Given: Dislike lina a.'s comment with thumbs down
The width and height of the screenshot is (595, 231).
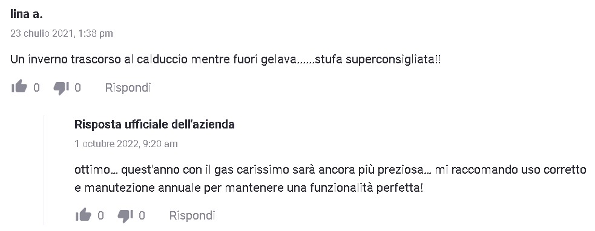Looking at the screenshot, I should (61, 88).
